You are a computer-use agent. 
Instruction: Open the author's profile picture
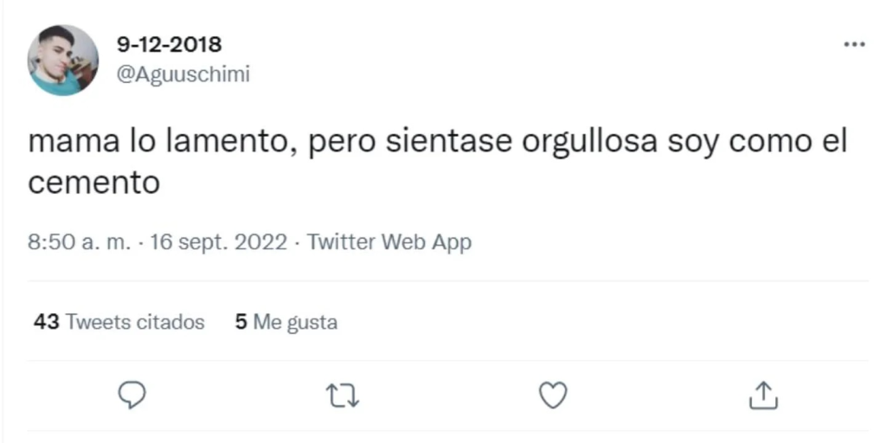click(63, 60)
